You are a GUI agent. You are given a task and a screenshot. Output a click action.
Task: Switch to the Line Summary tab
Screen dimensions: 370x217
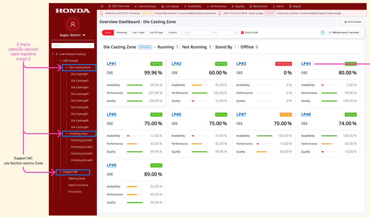145,6
